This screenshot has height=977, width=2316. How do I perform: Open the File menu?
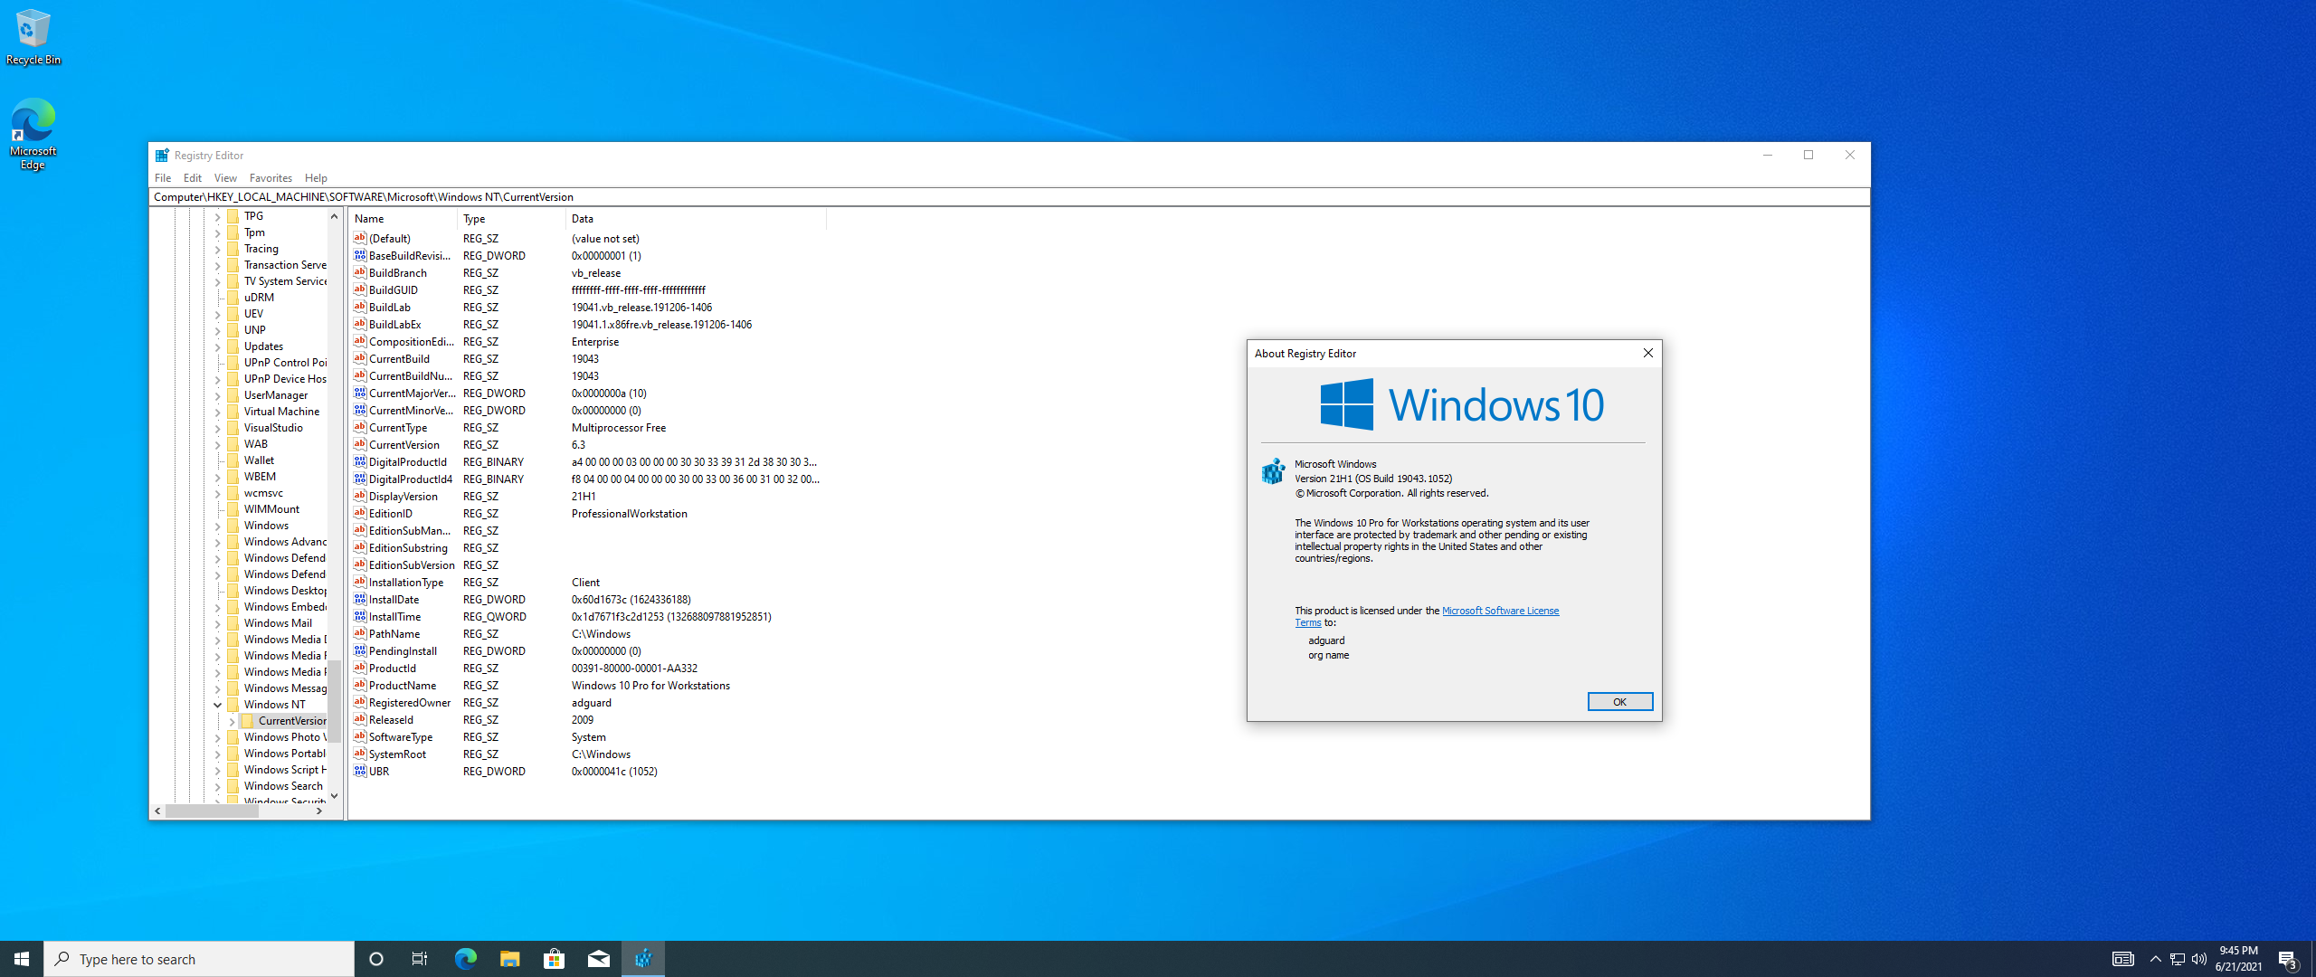click(163, 178)
